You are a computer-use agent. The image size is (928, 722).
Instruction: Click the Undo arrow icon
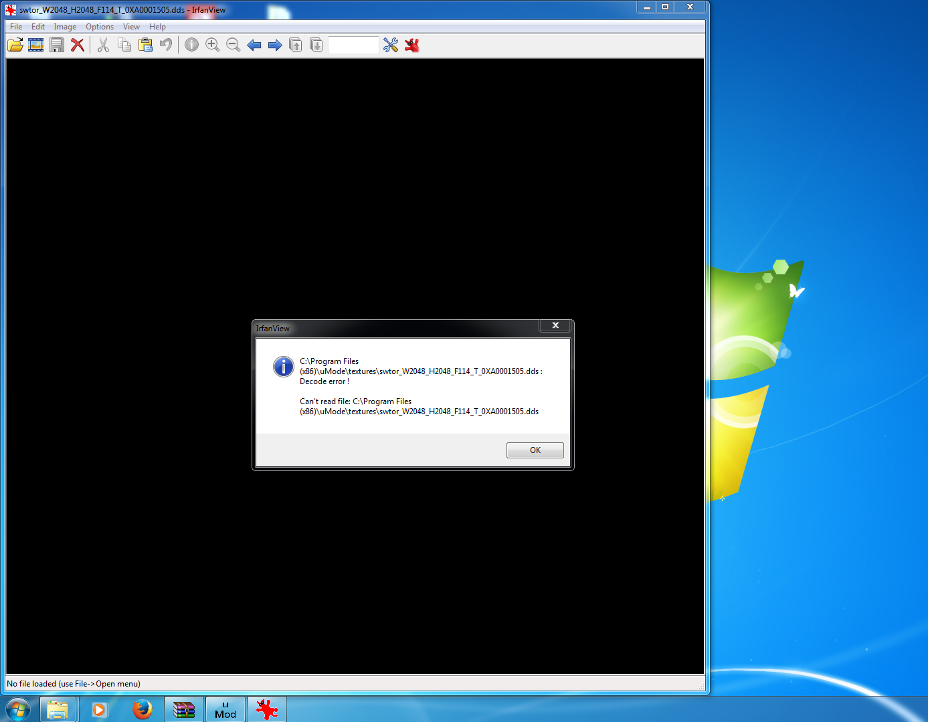tap(166, 45)
